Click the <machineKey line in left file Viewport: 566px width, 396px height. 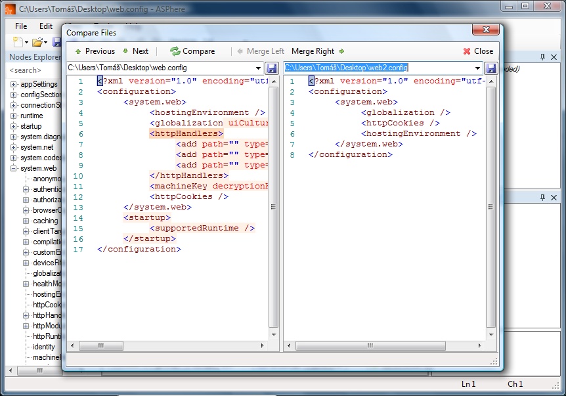(x=209, y=187)
